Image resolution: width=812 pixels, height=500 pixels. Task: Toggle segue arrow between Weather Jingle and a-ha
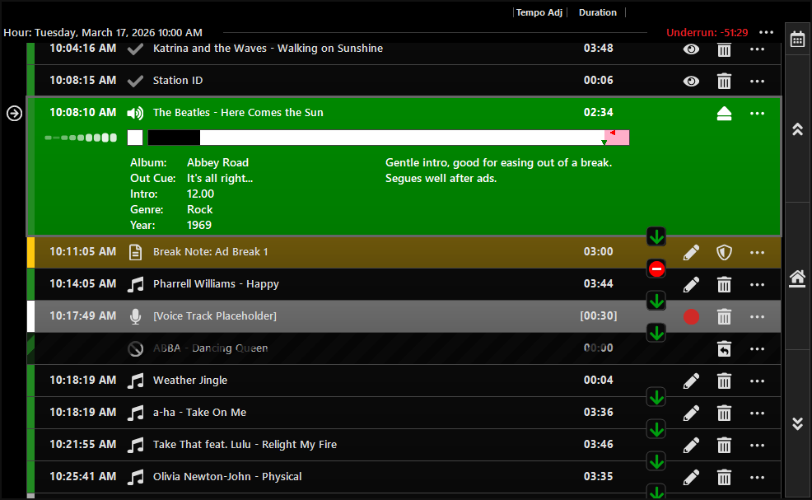[x=656, y=397]
